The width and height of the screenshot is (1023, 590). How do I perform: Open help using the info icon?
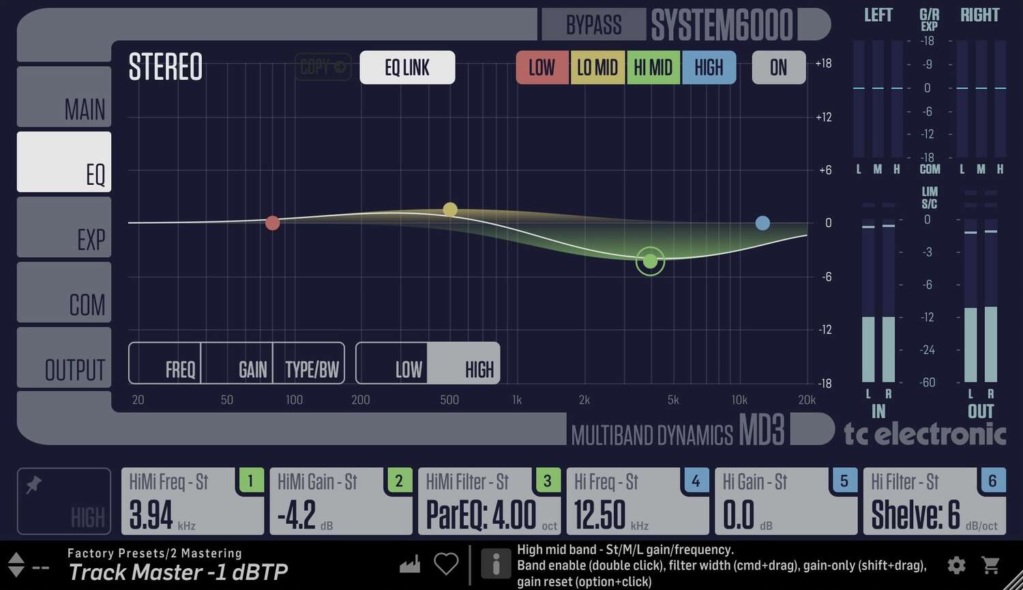(x=496, y=563)
